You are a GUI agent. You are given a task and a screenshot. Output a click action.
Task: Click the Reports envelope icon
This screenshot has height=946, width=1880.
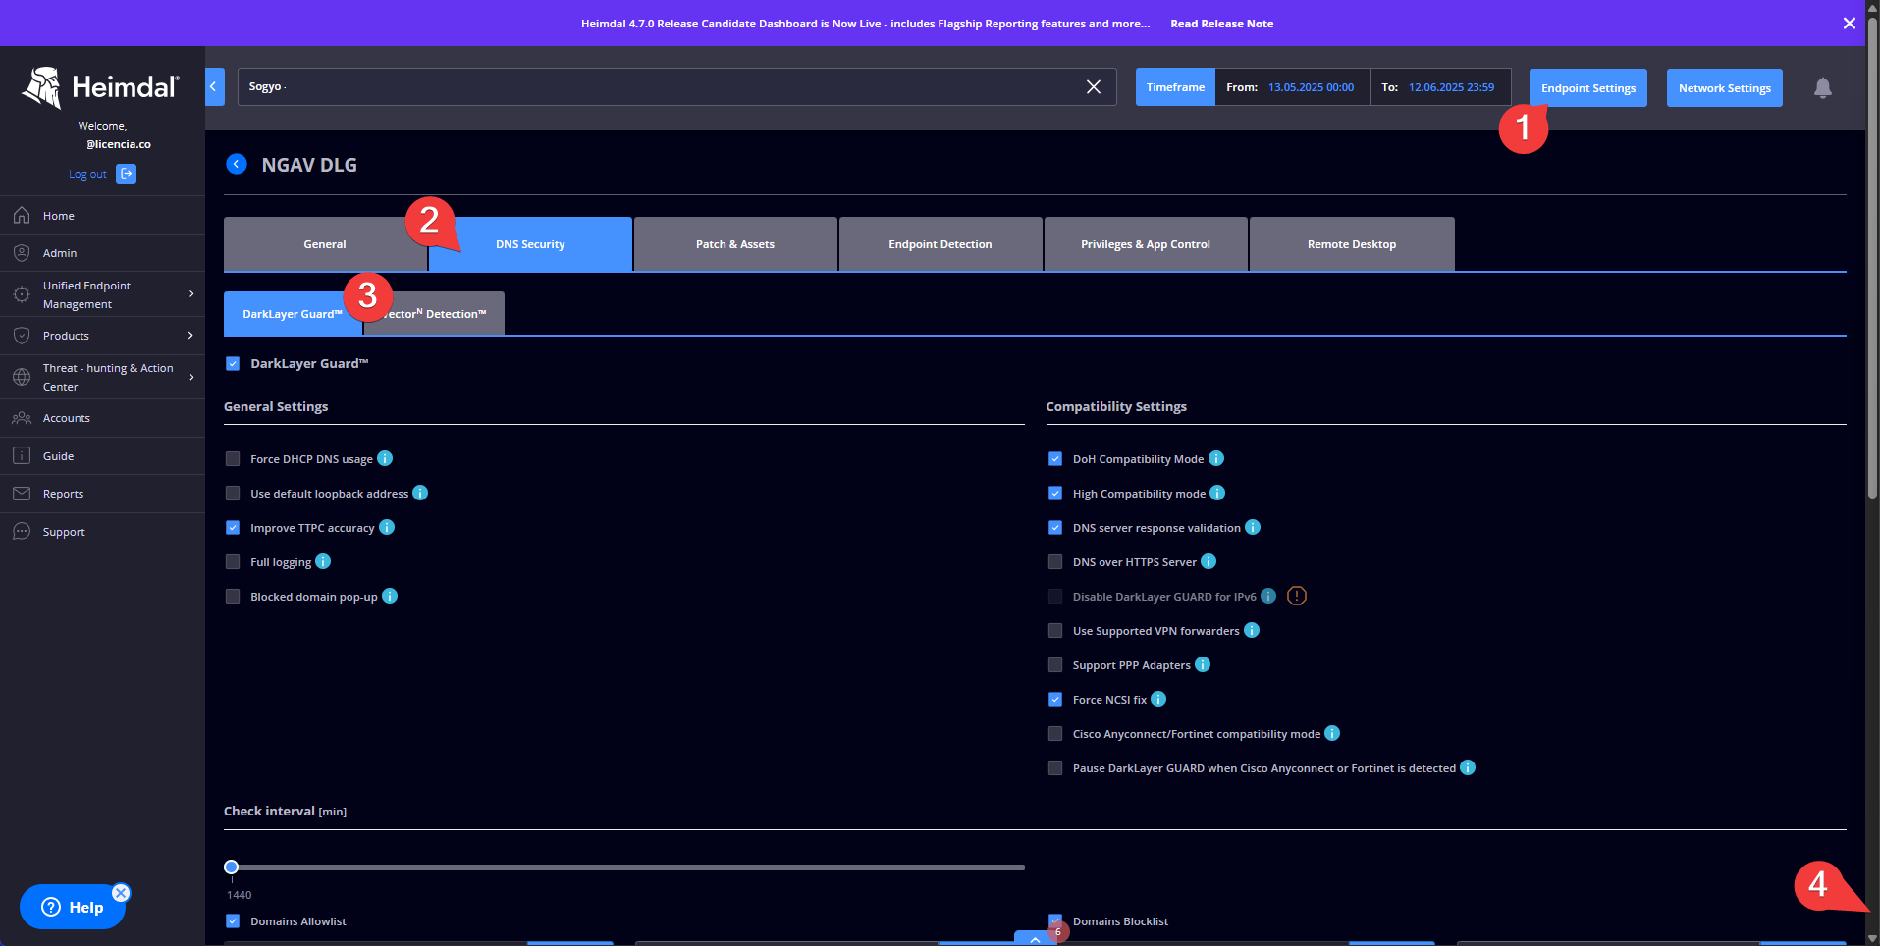(22, 494)
